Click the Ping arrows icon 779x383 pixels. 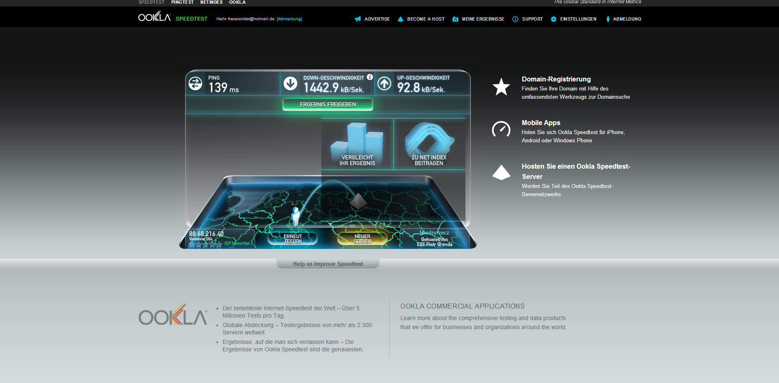pyautogui.click(x=195, y=84)
